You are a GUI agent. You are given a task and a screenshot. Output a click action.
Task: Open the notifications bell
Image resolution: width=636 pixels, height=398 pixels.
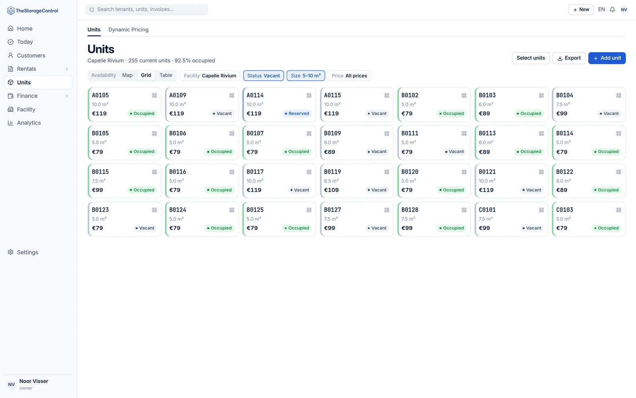coord(613,10)
